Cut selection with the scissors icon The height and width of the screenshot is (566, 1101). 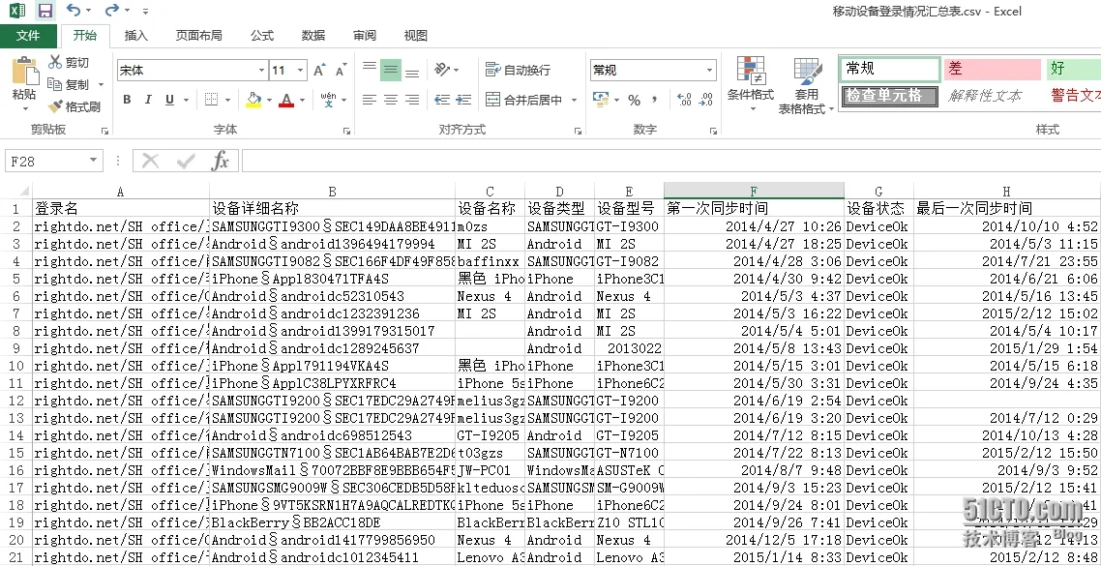(x=55, y=63)
